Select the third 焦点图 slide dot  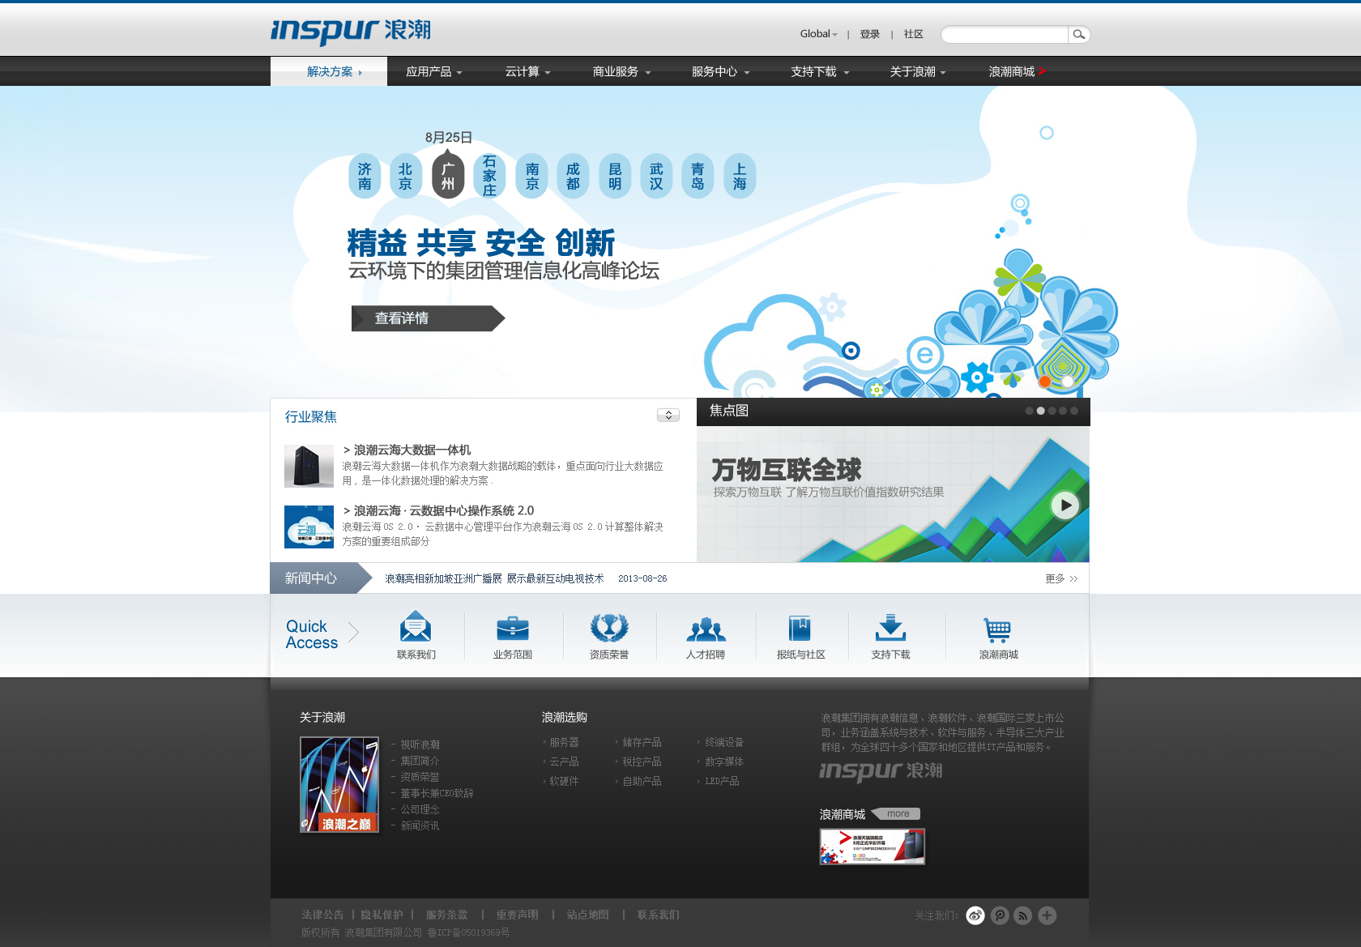tap(1052, 411)
